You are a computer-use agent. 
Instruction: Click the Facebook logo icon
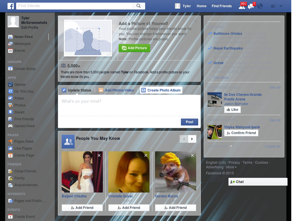pos(11,6)
